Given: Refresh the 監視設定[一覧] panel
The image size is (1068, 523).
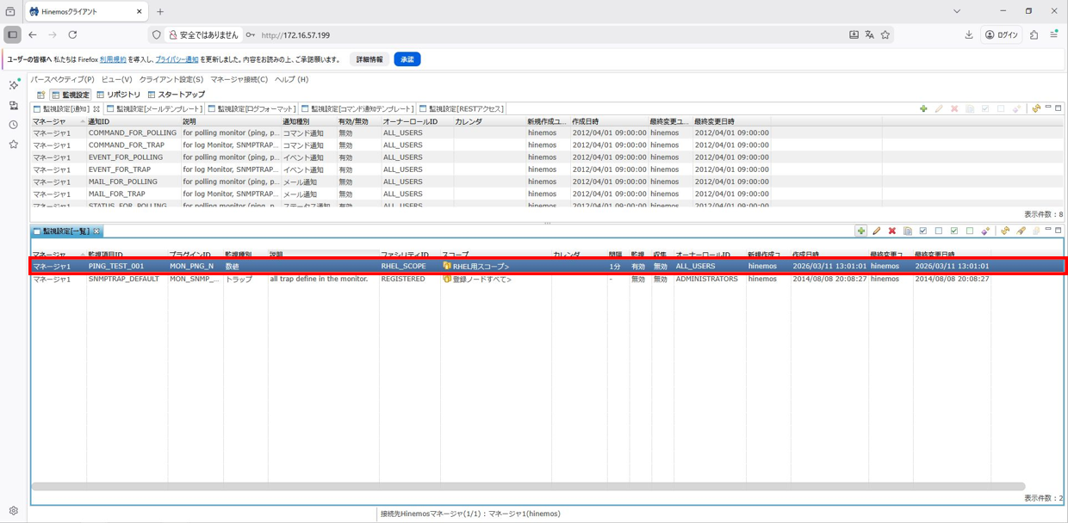Looking at the screenshot, I should pos(1004,231).
